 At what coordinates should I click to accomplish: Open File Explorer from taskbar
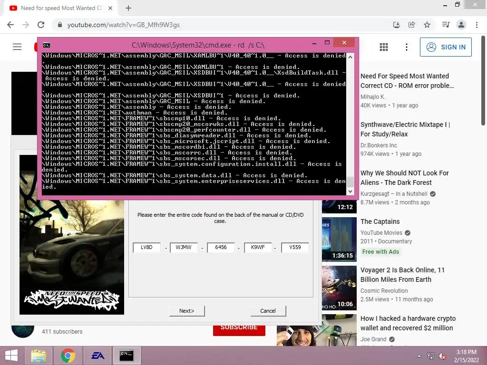38,355
